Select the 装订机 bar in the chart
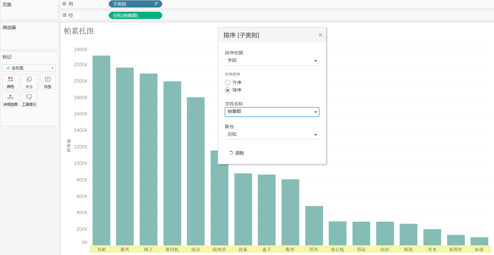The width and height of the screenshot is (494, 255). coord(337,233)
